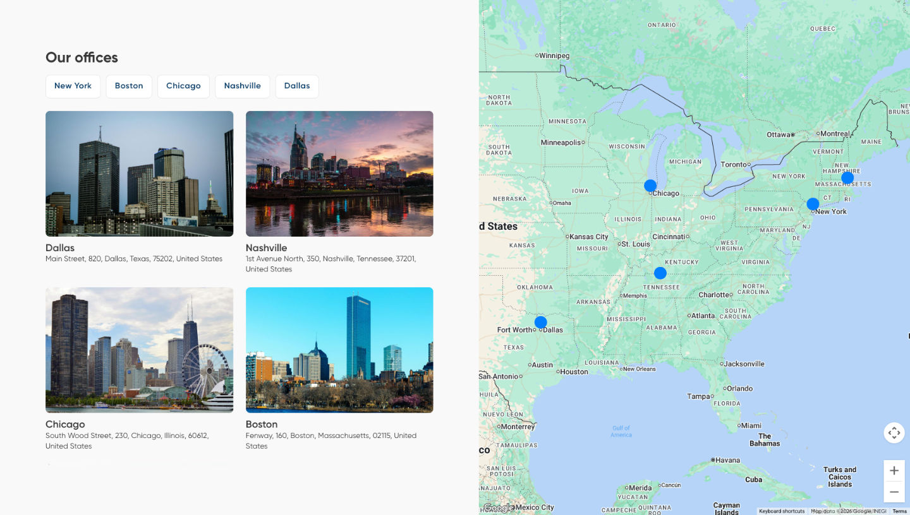Image resolution: width=910 pixels, height=515 pixels.
Task: Choose the Chicago filter chip
Action: 183,86
